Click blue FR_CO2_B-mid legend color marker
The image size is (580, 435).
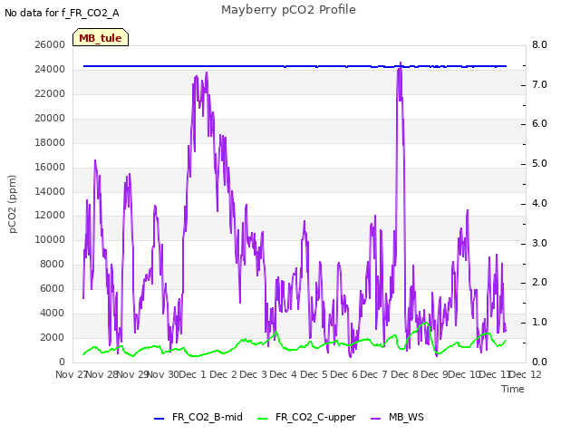click(x=159, y=419)
